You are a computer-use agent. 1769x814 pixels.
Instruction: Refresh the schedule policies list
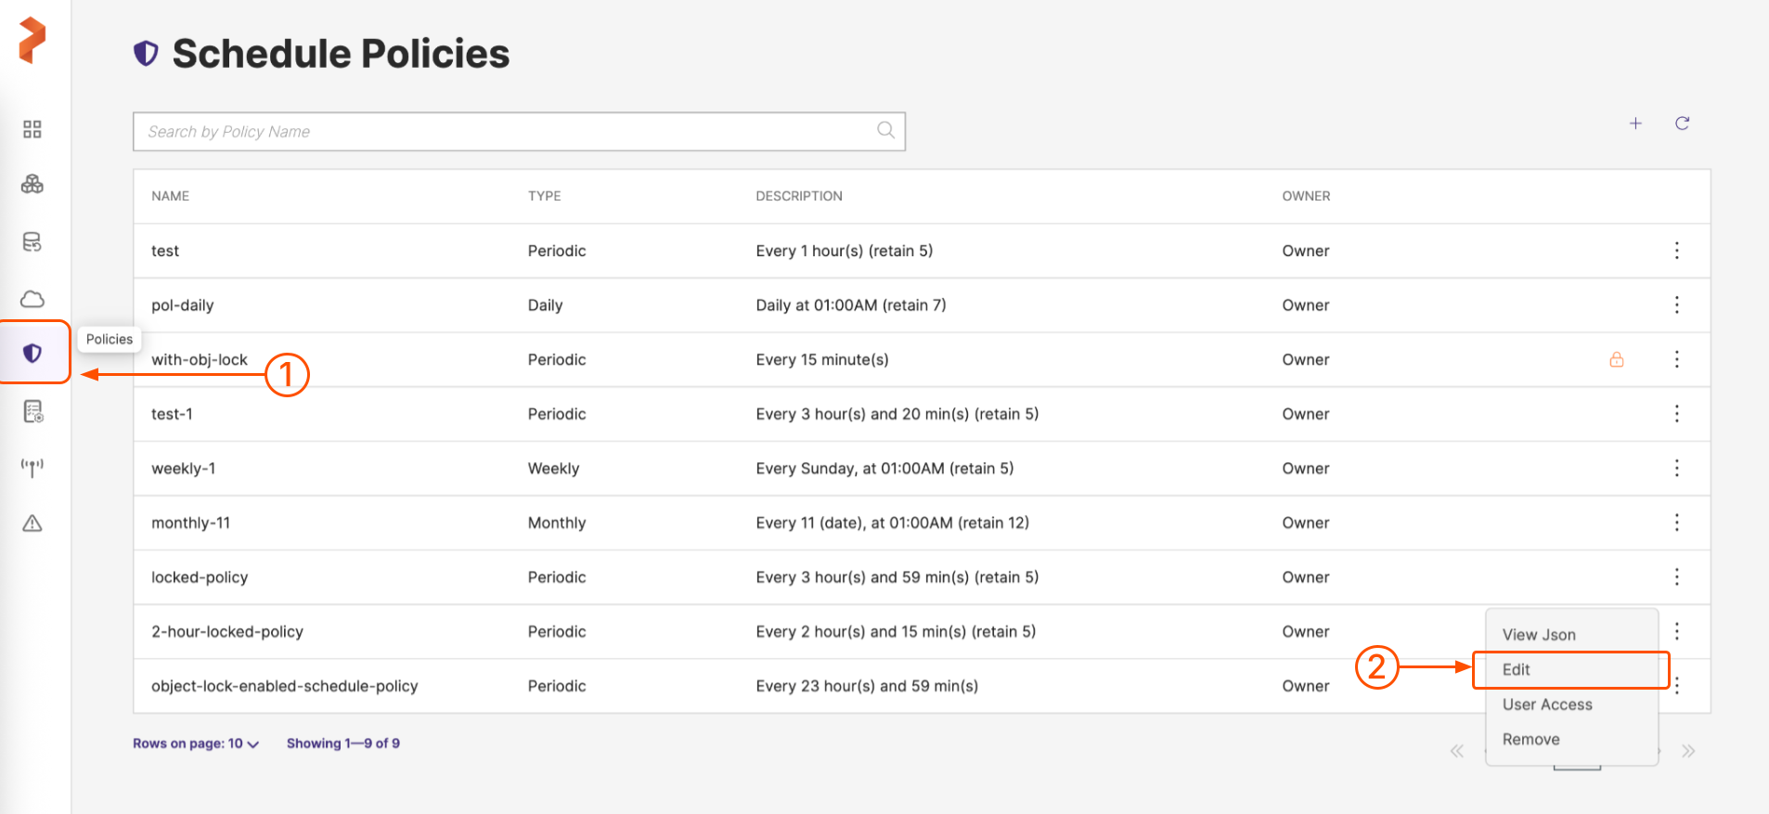[1682, 123]
